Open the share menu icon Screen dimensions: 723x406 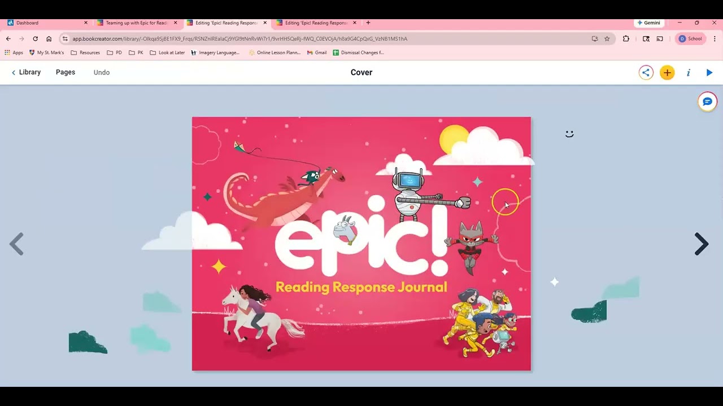(646, 72)
